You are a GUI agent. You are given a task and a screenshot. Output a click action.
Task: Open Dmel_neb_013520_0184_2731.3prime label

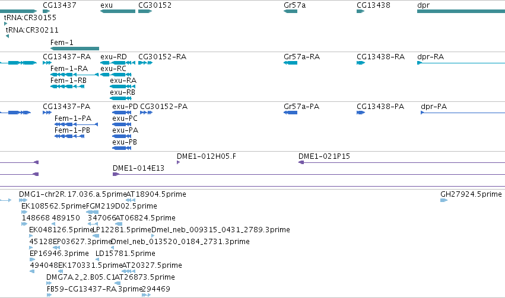pos(180,242)
